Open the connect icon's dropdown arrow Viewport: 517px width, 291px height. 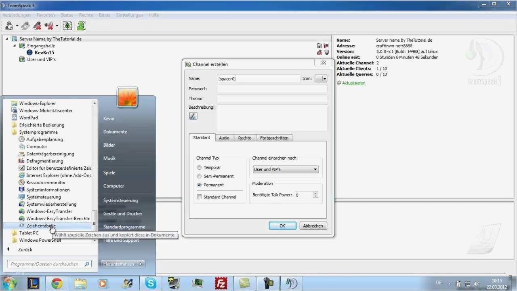17,26
